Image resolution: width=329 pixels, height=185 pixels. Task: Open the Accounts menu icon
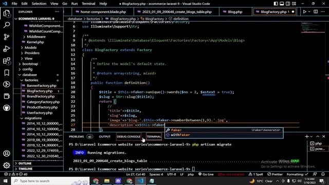[7, 154]
